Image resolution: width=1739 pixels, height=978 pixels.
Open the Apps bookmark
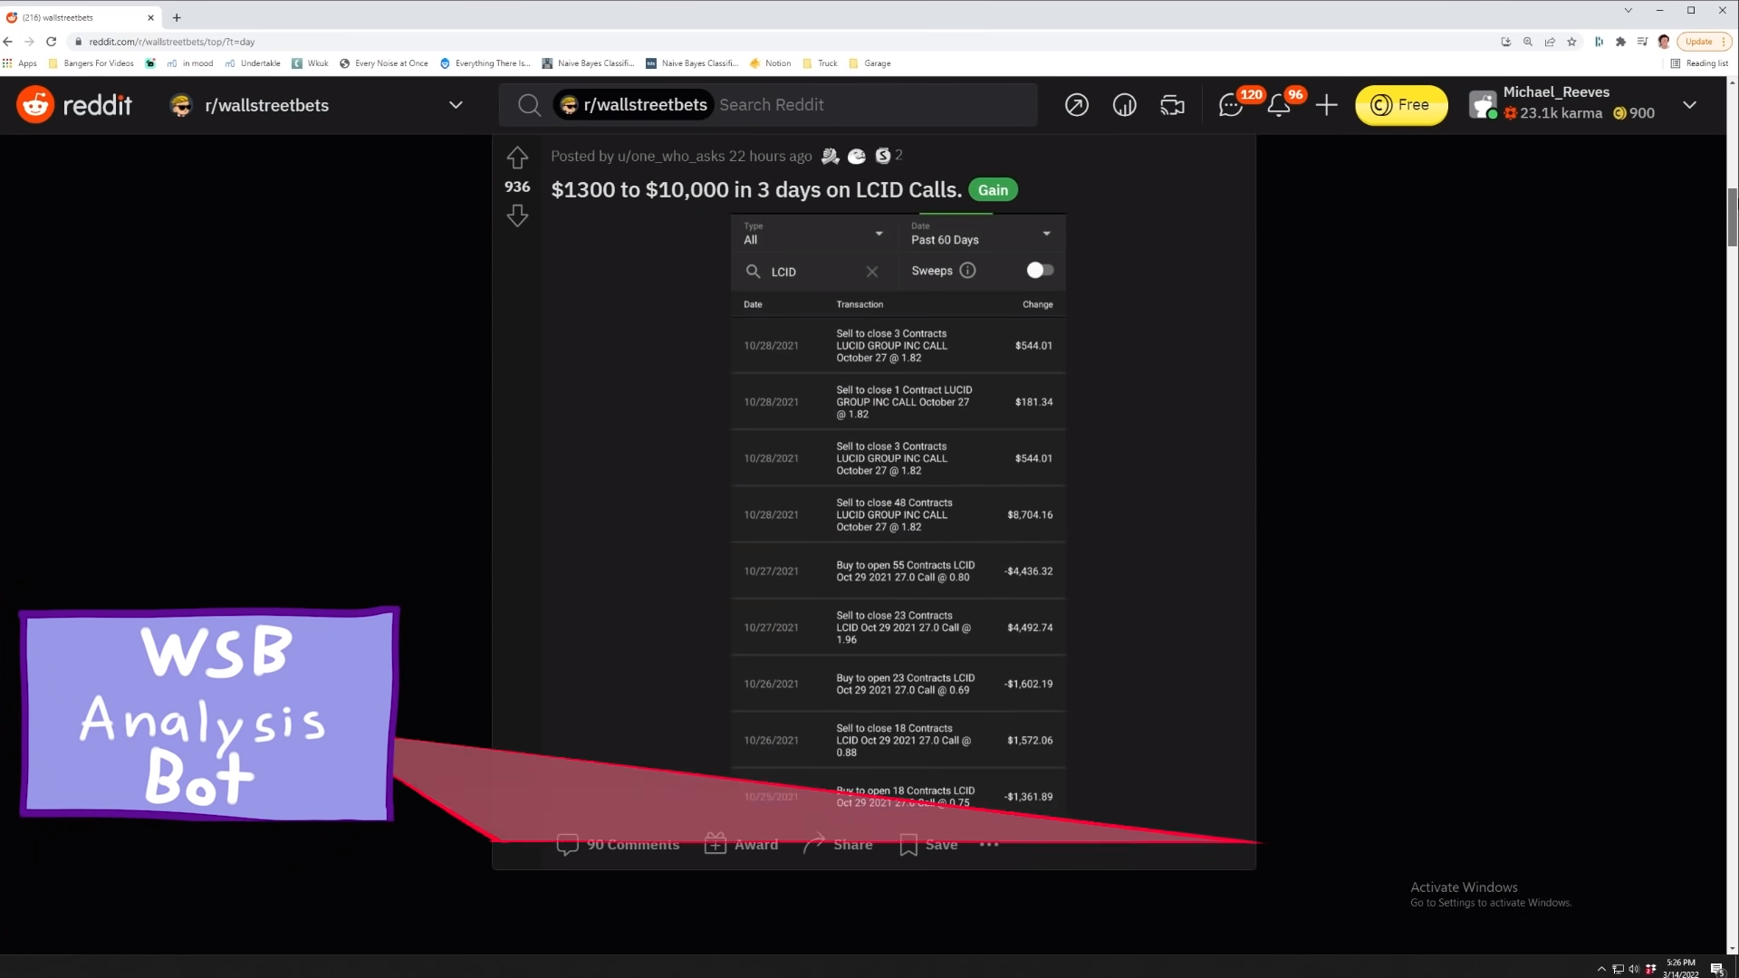point(20,63)
